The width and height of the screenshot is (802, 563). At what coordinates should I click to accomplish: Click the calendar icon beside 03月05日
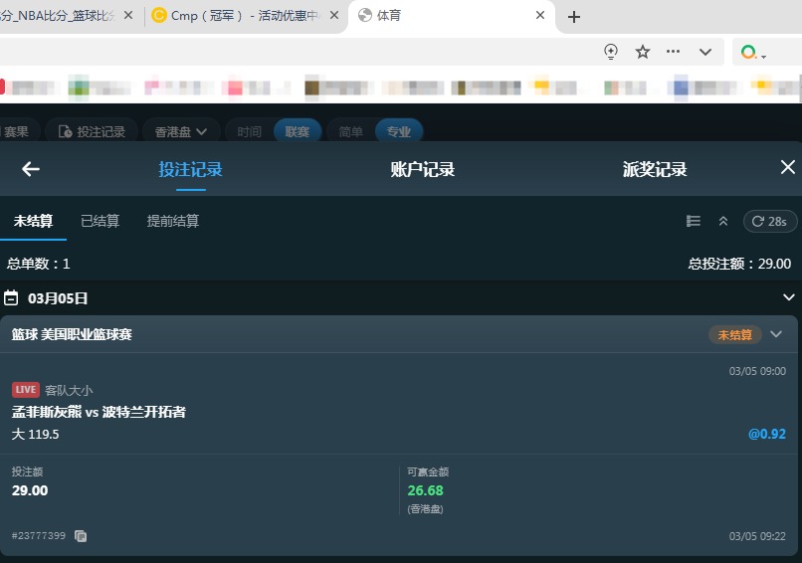[11, 297]
